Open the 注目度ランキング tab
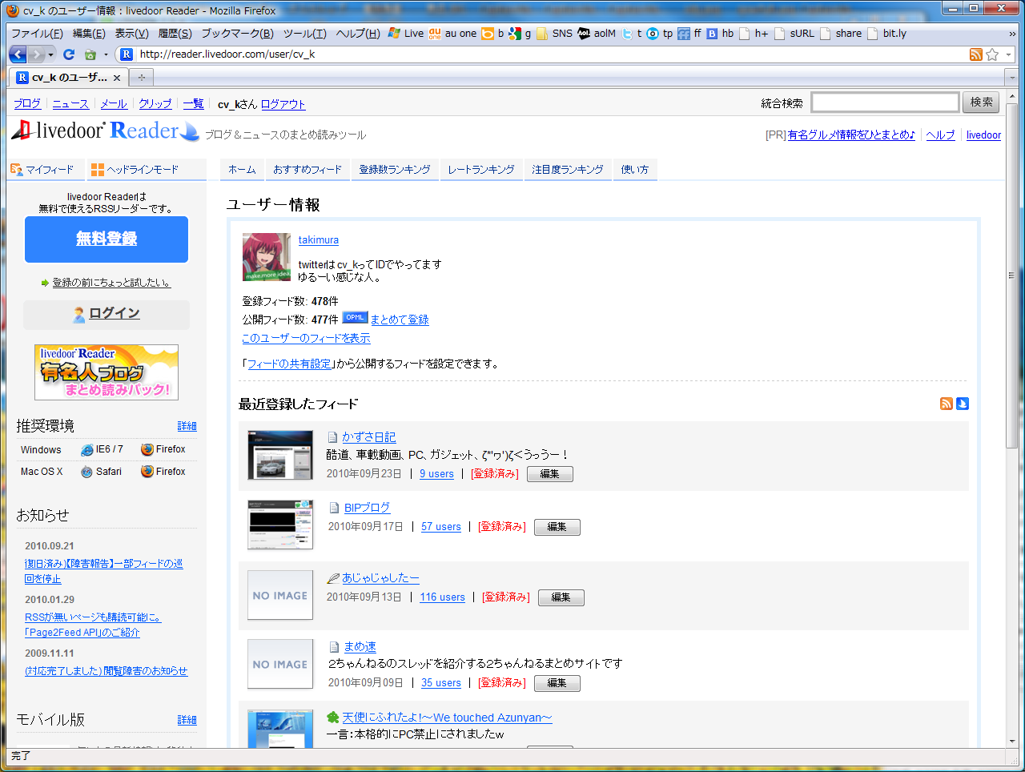 coord(568,170)
